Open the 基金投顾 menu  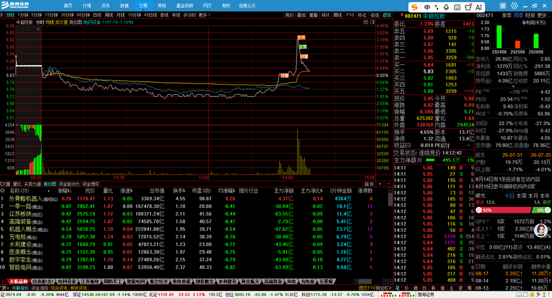[x=184, y=5]
